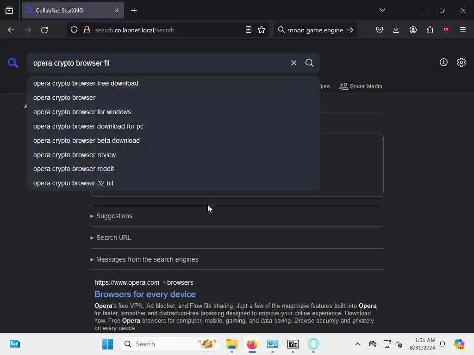
Task: Open tracking protection shield icon
Action: [74, 30]
